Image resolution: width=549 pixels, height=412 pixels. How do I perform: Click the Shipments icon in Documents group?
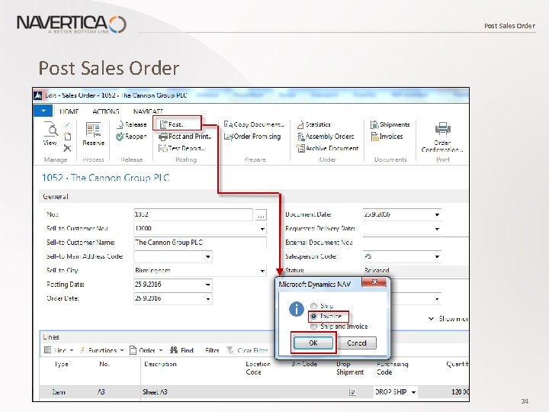[374, 124]
